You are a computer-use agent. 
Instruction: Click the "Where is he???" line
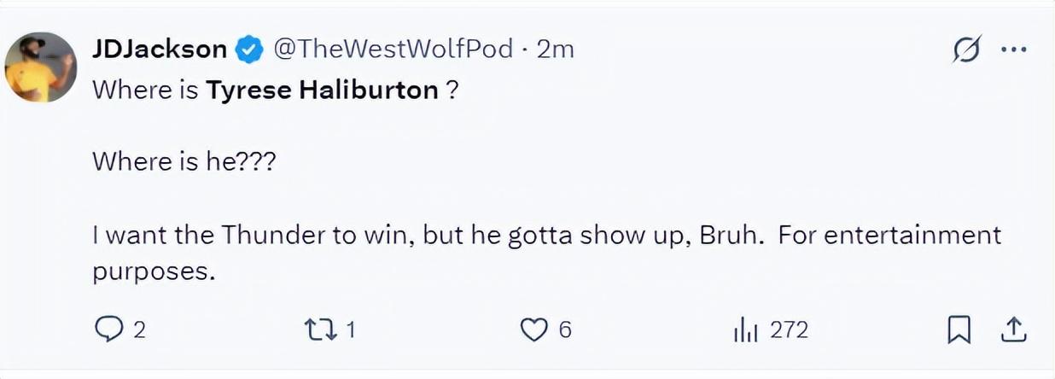[184, 161]
